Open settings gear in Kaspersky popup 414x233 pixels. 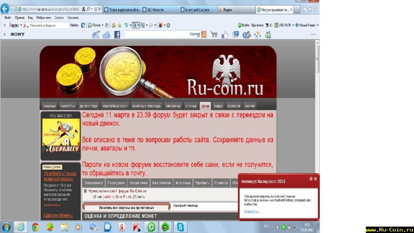tap(311, 179)
